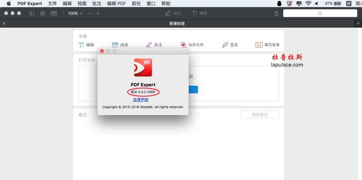
Task: Open the 文件 menu
Action: (x=52, y=4)
